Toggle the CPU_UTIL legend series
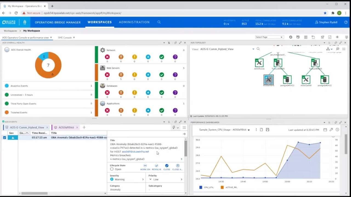The image size is (351, 197). point(206,187)
